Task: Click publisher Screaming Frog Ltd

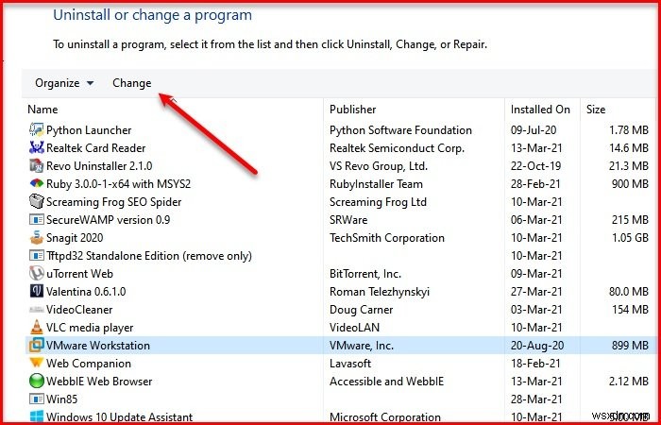Action: [378, 202]
